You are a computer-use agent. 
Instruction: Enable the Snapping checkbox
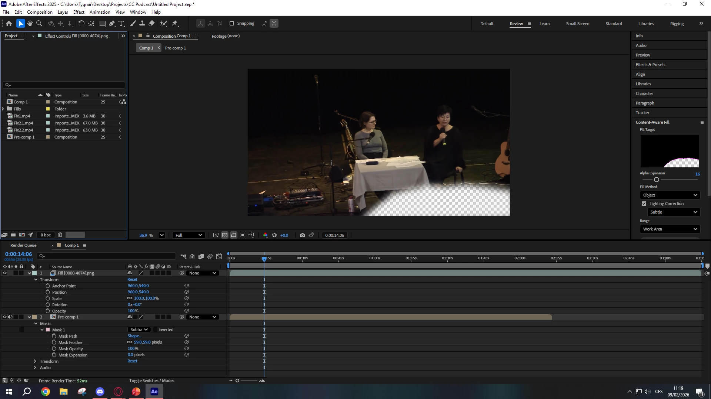click(232, 23)
